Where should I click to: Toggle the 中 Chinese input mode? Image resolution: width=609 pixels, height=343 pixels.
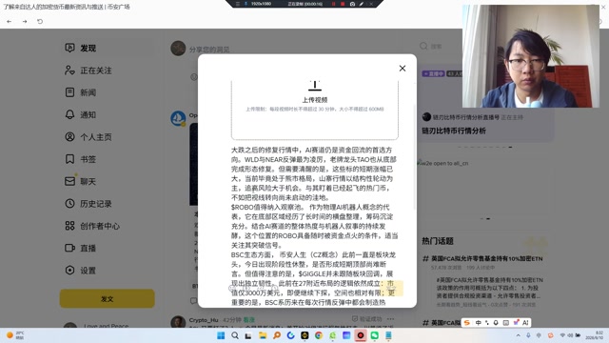click(478, 323)
